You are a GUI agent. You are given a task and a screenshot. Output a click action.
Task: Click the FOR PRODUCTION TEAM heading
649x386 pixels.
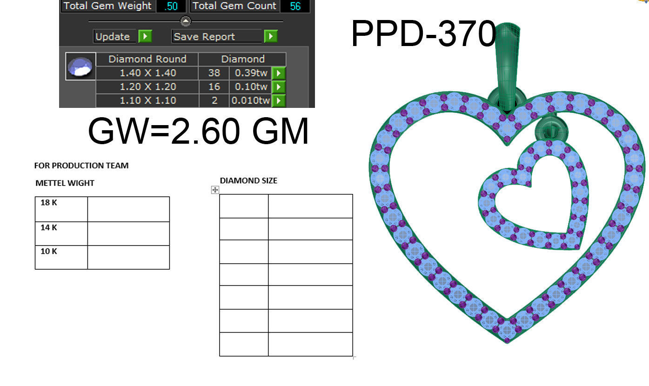tap(81, 166)
